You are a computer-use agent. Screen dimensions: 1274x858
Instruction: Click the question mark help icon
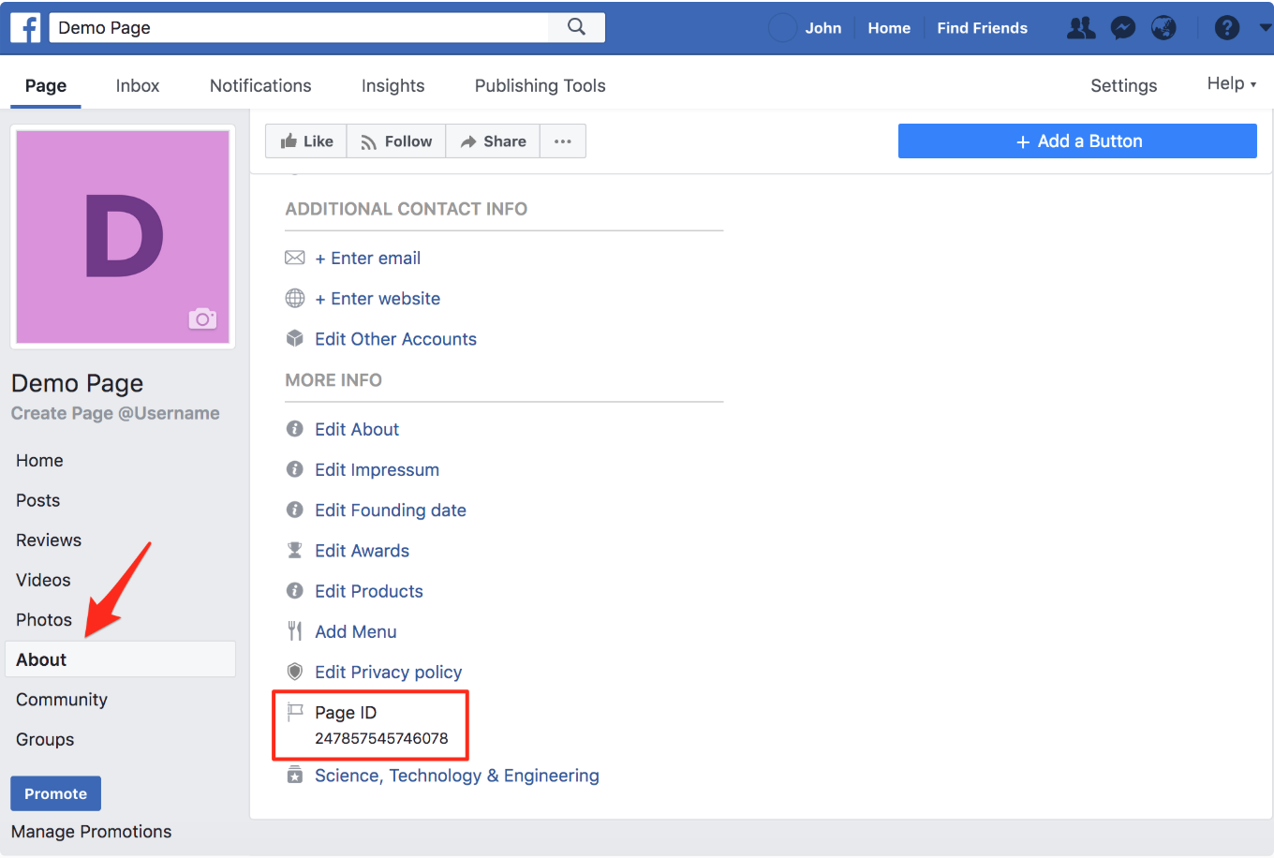click(1226, 28)
